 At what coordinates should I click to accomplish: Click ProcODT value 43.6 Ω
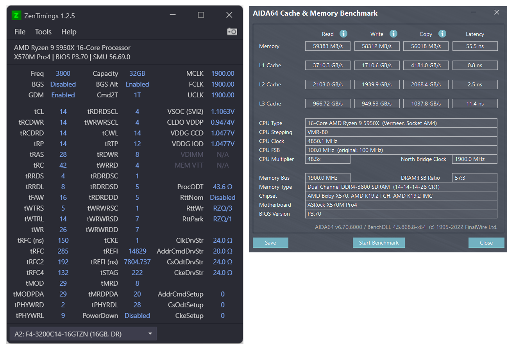(223, 187)
